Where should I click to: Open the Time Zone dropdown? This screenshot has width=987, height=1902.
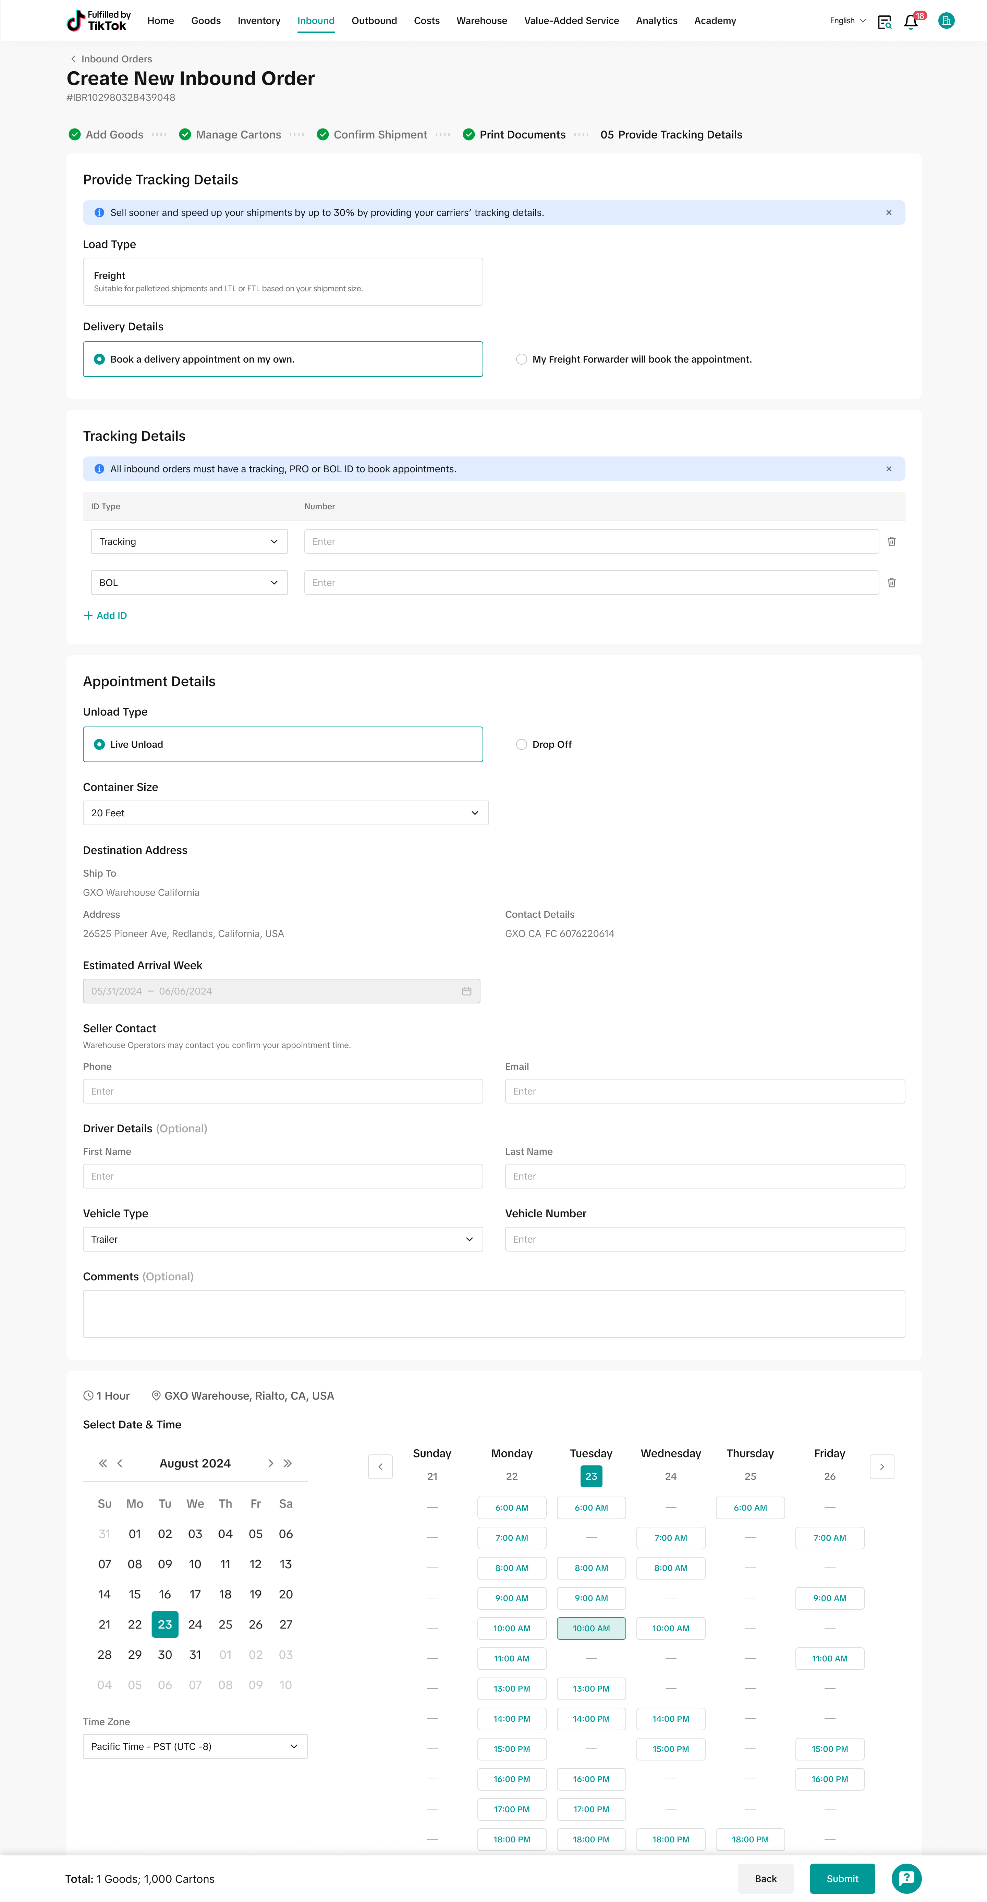(195, 1746)
